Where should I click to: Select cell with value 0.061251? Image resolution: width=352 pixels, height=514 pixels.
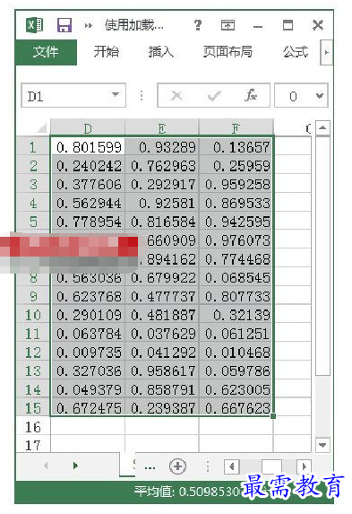(236, 334)
